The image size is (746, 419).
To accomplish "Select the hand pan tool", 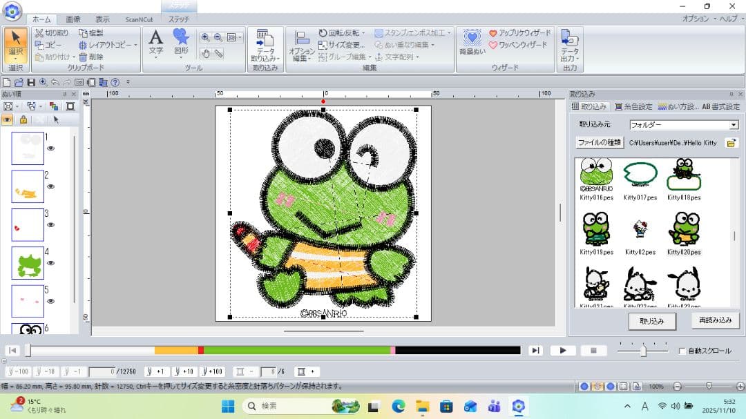I will (206, 53).
